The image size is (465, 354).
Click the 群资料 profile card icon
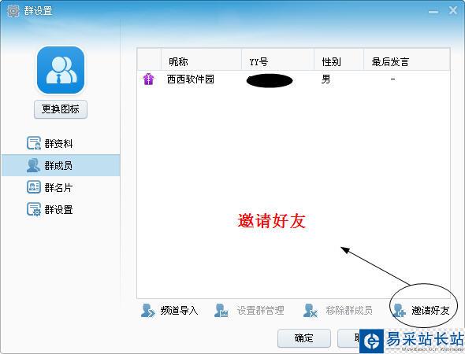34,143
